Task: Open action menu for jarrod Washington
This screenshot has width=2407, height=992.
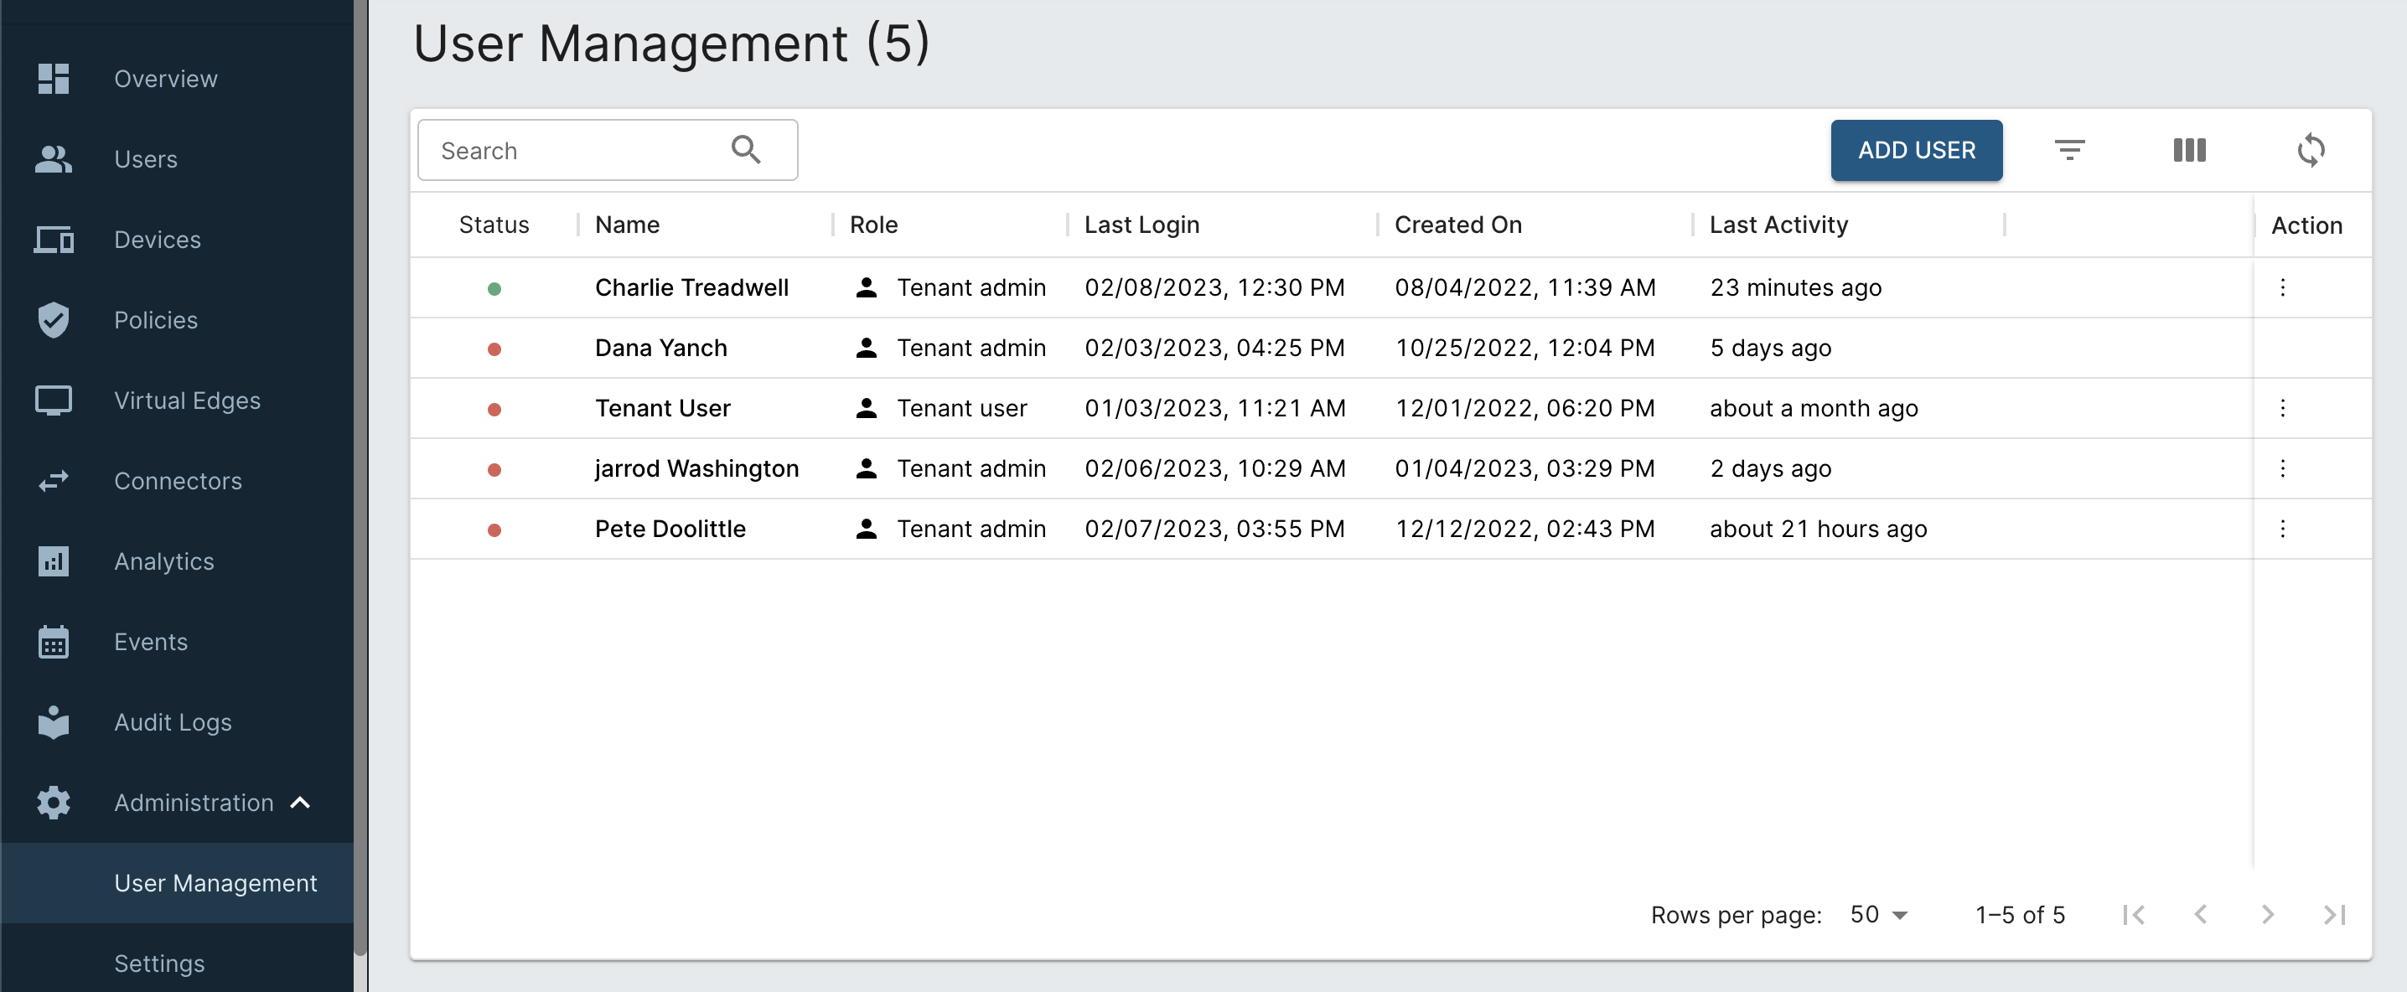Action: pos(2282,469)
